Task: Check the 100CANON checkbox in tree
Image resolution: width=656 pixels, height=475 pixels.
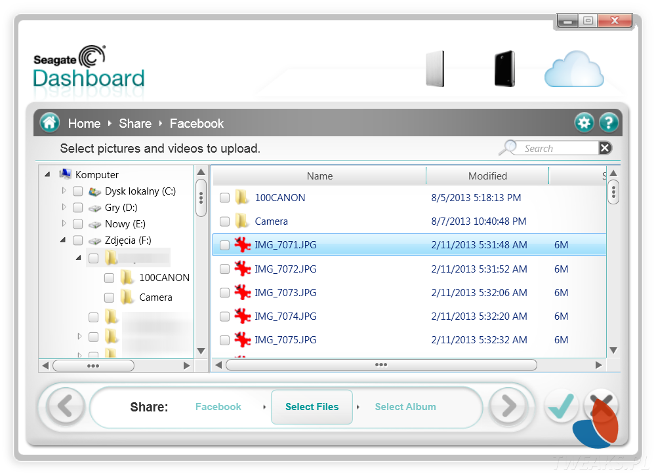Action: (x=109, y=278)
